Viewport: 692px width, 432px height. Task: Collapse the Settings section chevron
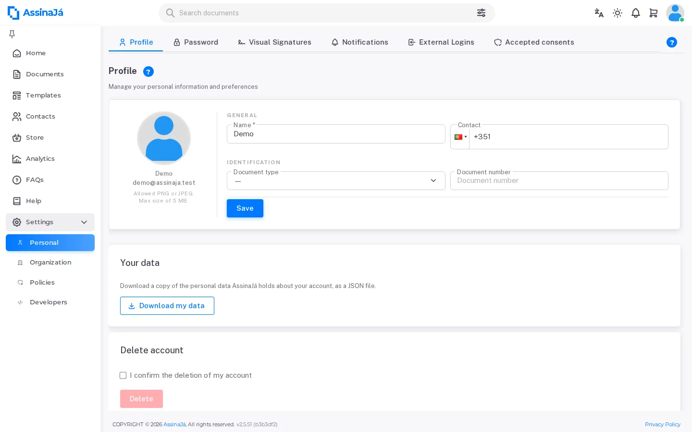click(x=84, y=222)
